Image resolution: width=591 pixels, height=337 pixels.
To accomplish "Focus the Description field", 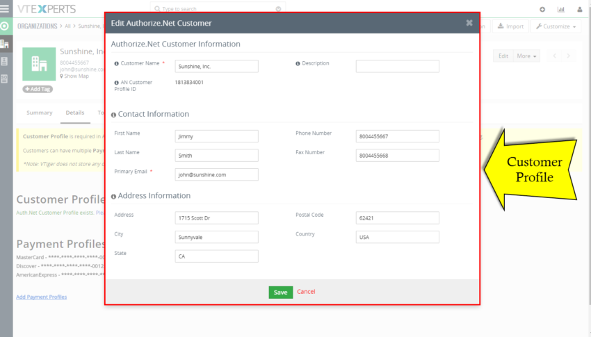I will [x=398, y=66].
